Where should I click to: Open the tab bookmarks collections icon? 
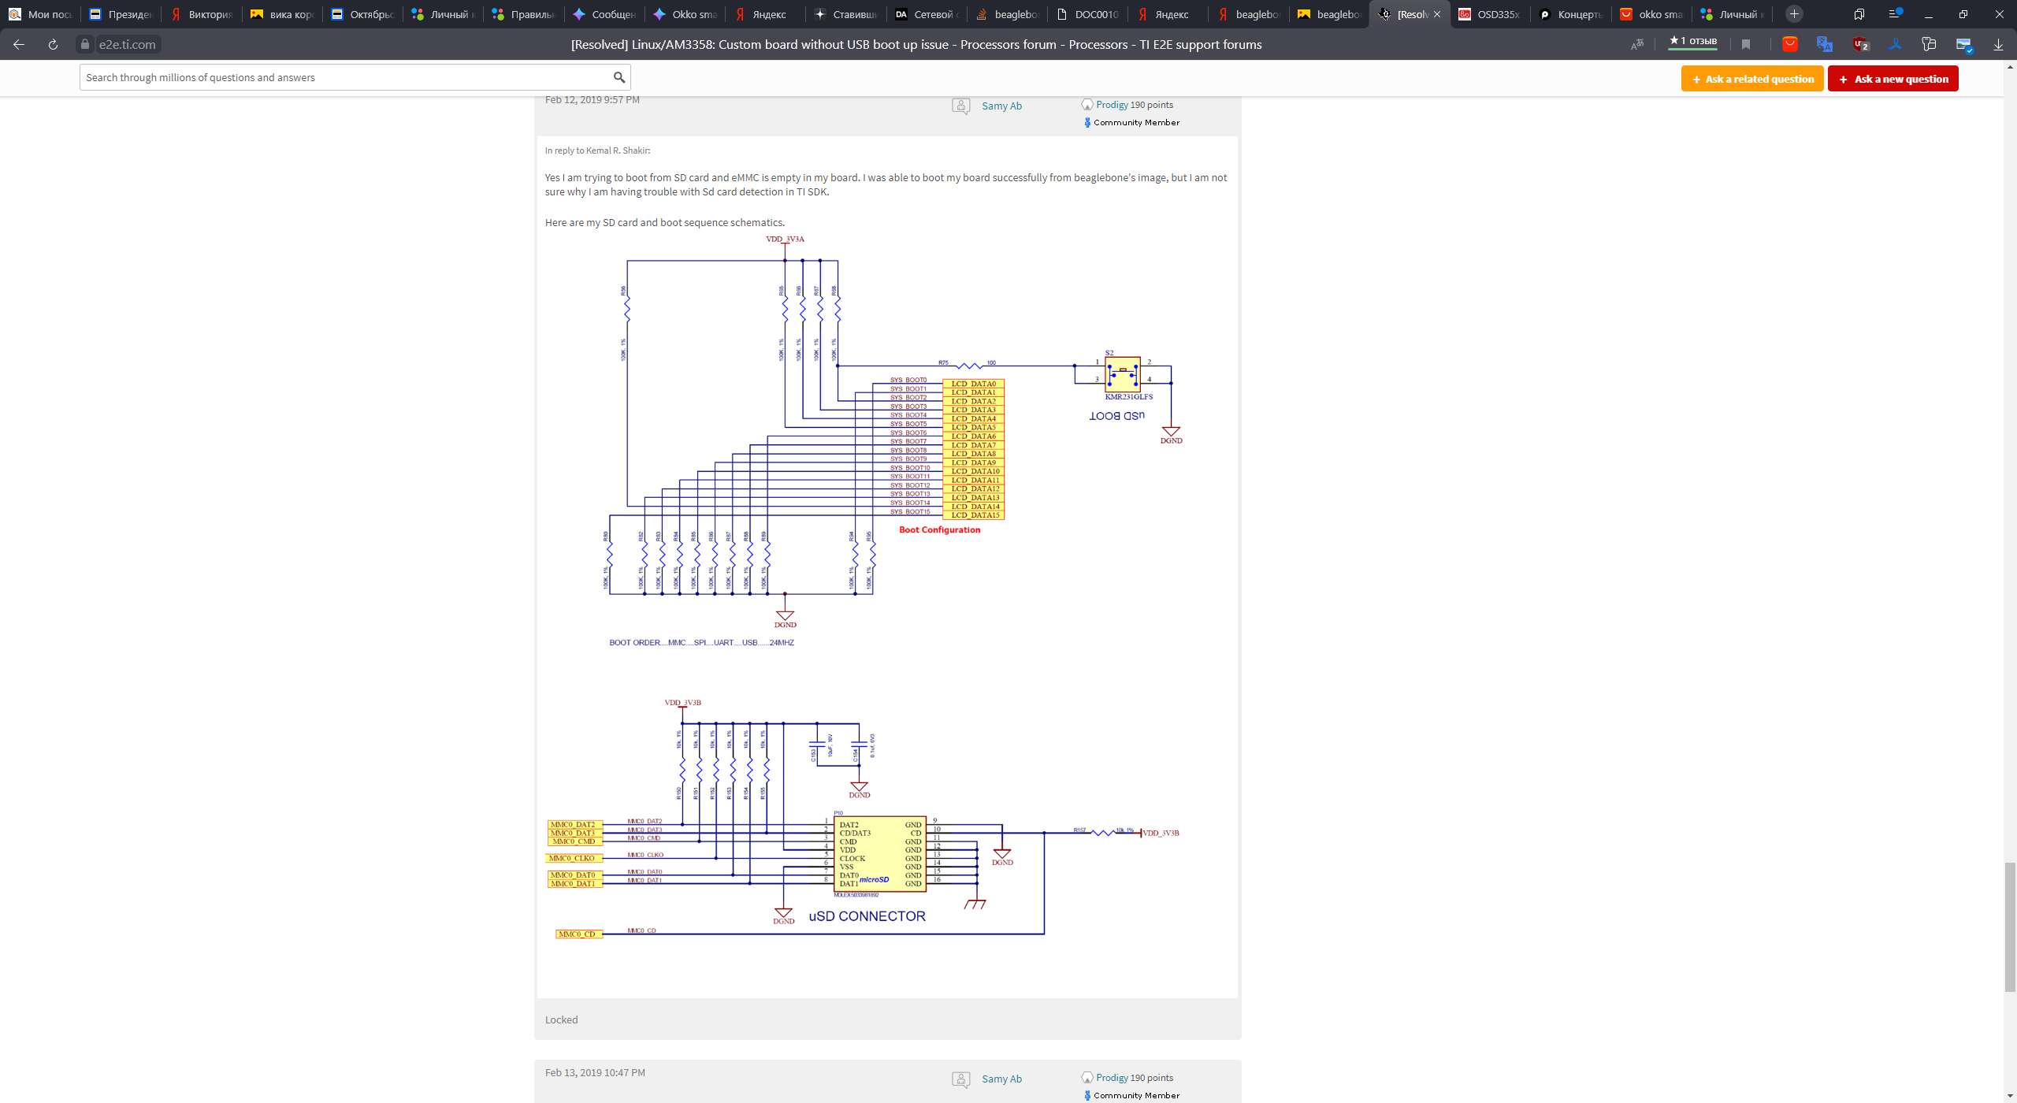click(1859, 14)
